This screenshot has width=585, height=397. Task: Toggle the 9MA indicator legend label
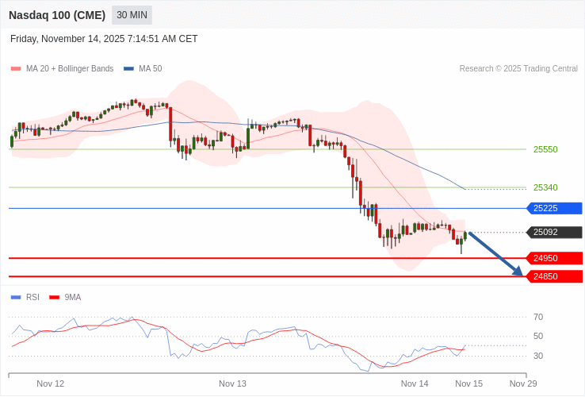73,298
